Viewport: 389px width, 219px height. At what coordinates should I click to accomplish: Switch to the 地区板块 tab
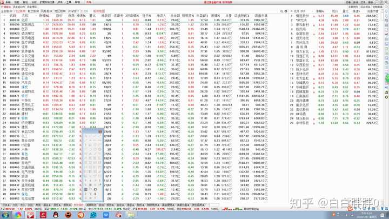pyautogui.click(x=60, y=11)
